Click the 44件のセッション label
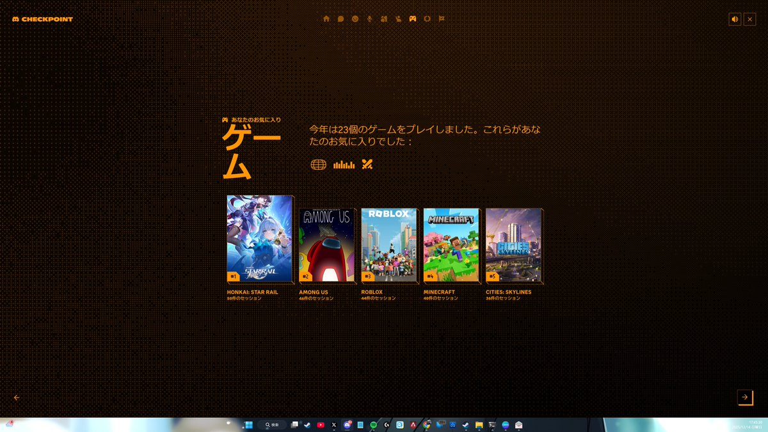The width and height of the screenshot is (768, 432). pyautogui.click(x=378, y=298)
